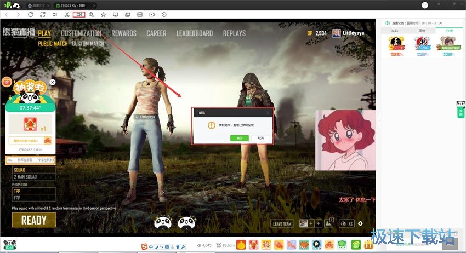The image size is (466, 253).
Task: Send the panda face gift
Action: pyautogui.click(x=317, y=245)
